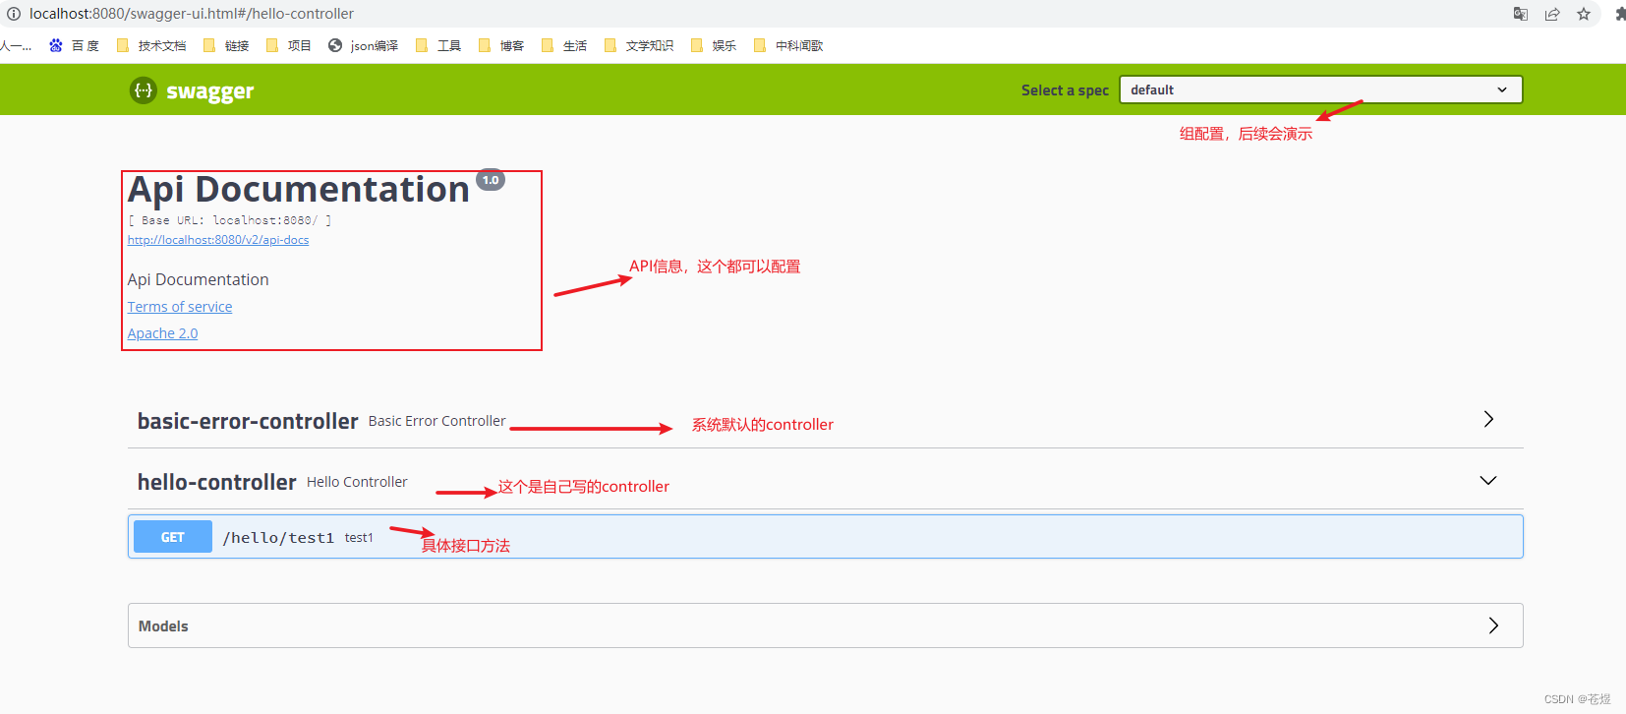
Task: Click the Select a spec label
Action: point(1065,90)
